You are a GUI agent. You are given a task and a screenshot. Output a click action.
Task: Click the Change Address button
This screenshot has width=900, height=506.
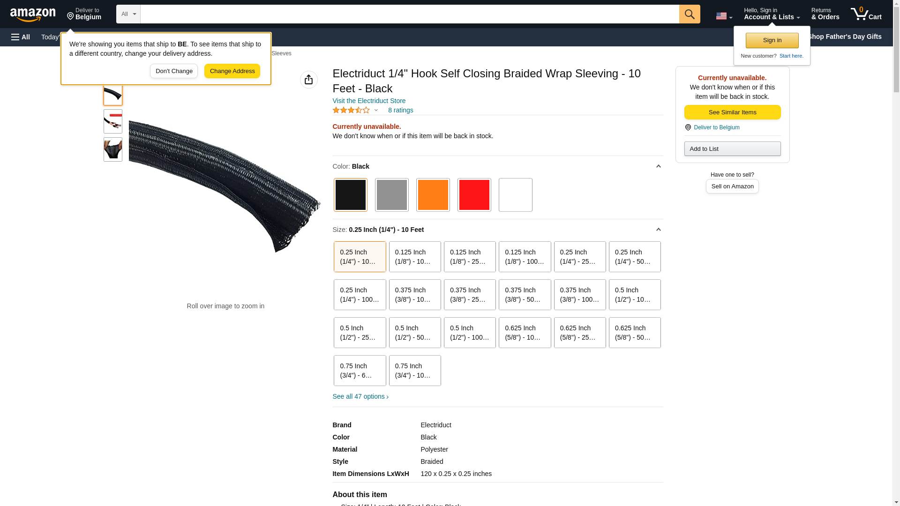pyautogui.click(x=232, y=71)
